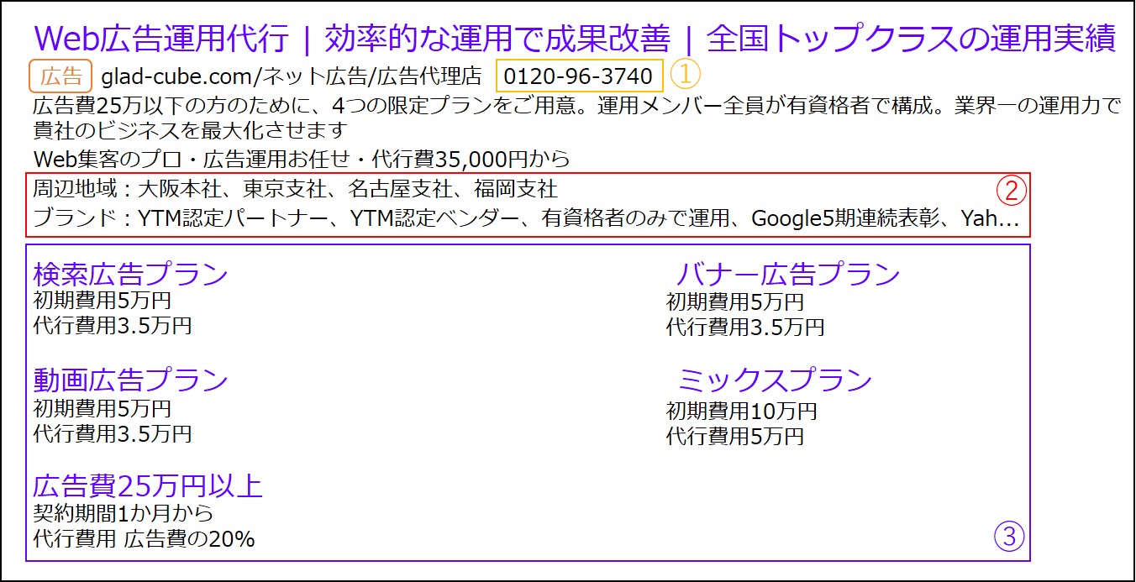This screenshot has height=582, width=1136.
Task: Click 代行費用3.5万円 under 動画広告プラン
Action: [x=112, y=433]
